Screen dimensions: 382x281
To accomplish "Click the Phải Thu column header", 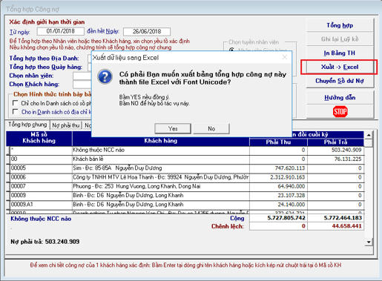I will 278,142.
